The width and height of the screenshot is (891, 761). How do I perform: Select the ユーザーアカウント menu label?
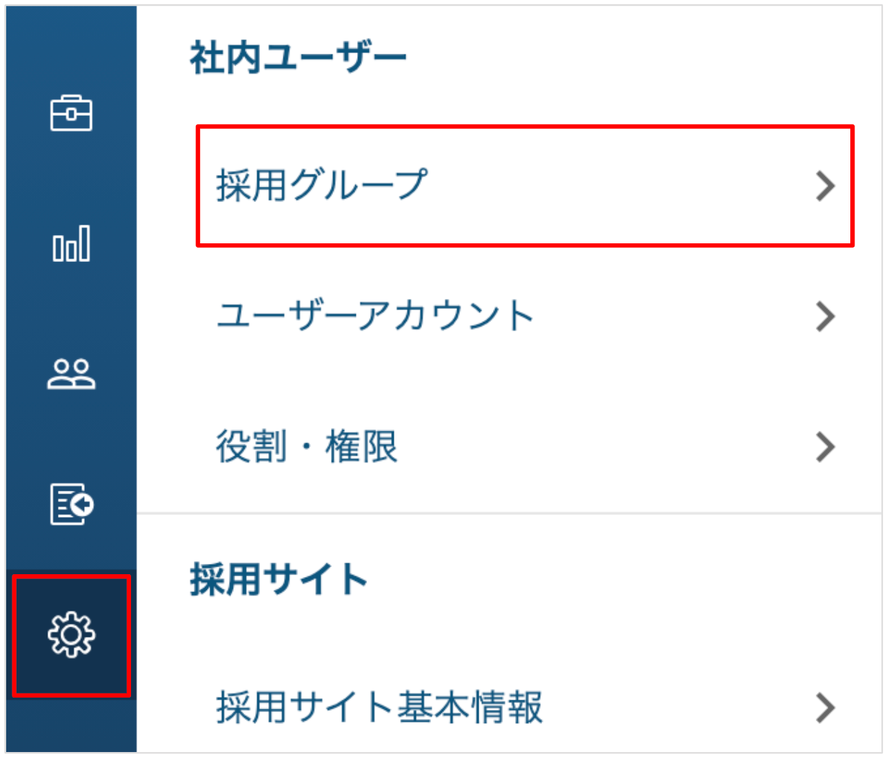[x=376, y=316]
